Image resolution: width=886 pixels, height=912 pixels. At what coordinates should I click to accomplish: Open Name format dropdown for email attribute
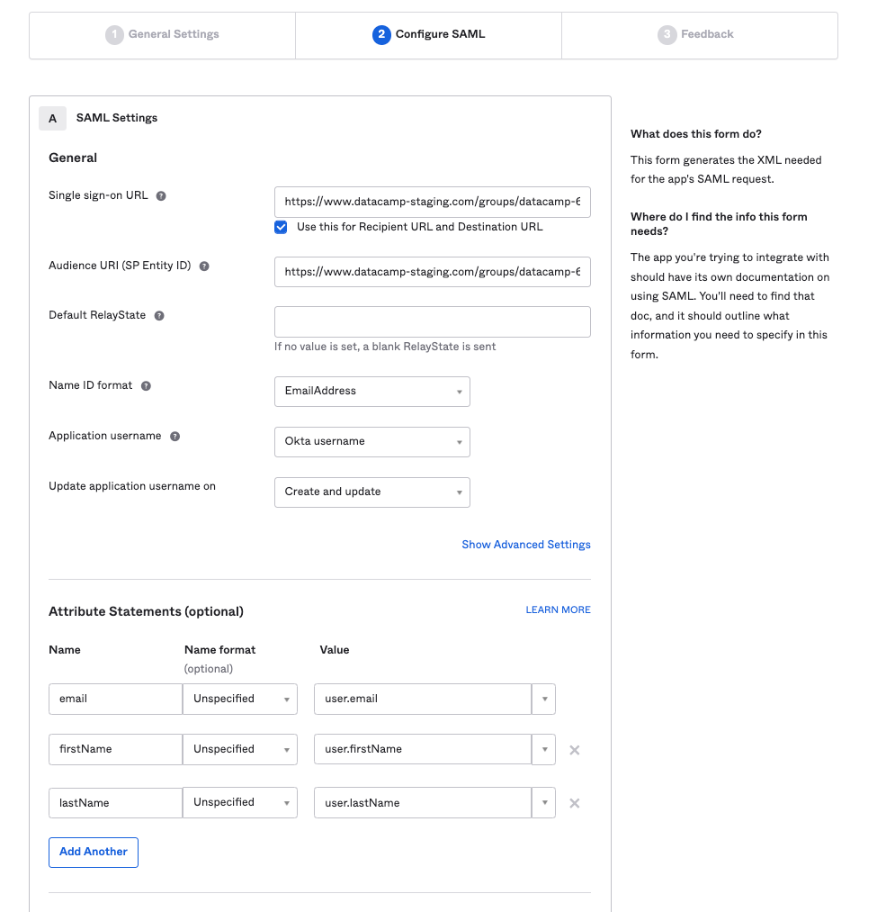pos(239,700)
